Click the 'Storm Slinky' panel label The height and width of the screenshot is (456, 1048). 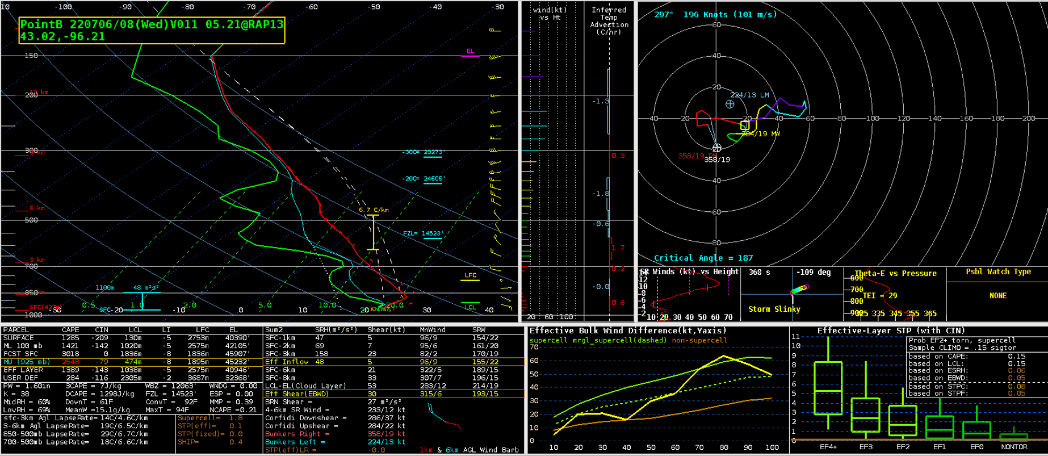click(774, 309)
